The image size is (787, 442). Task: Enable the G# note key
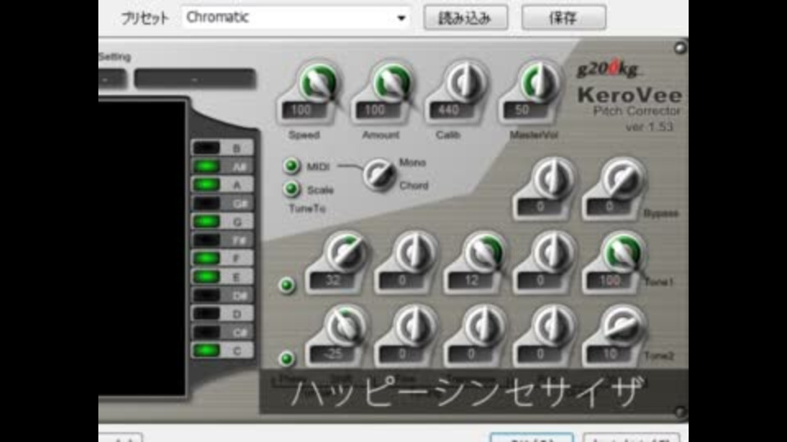pyautogui.click(x=222, y=204)
